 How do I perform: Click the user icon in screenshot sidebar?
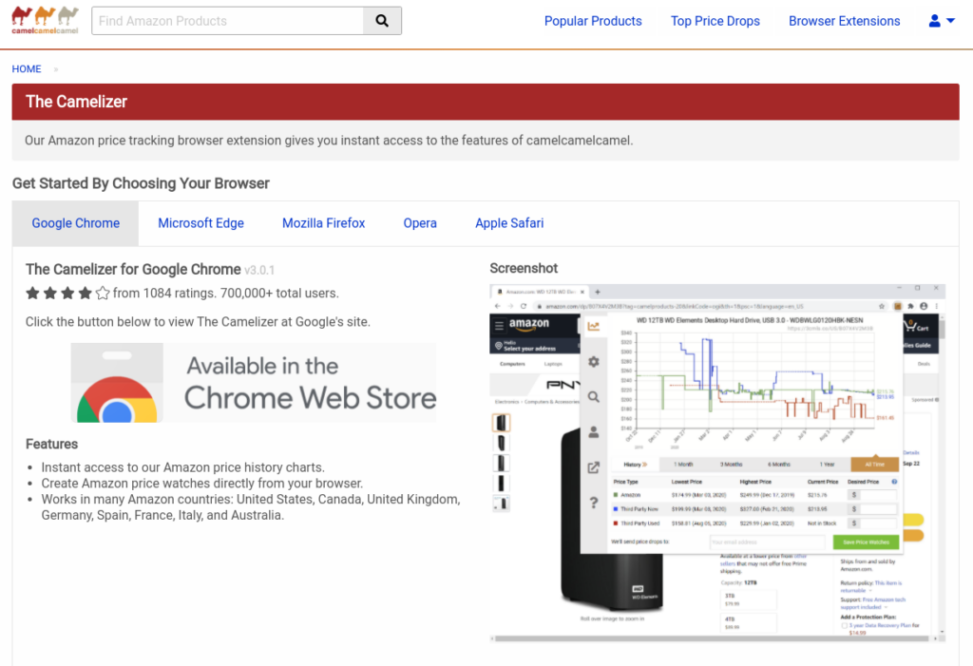(594, 432)
